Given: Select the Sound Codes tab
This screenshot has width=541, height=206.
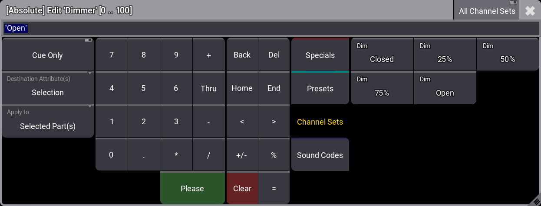Looking at the screenshot, I should click(x=320, y=155).
